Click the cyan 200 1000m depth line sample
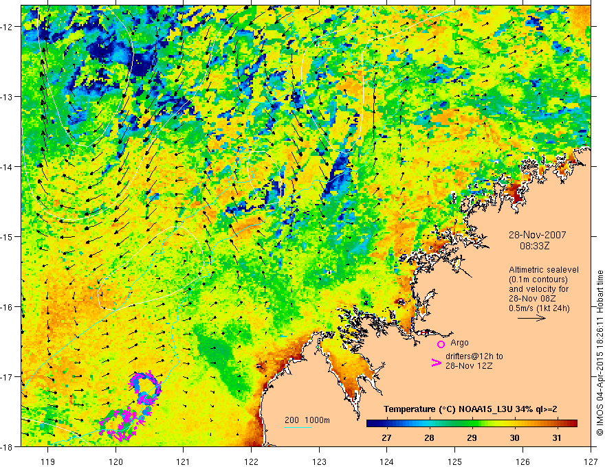The image size is (605, 467). (298, 427)
